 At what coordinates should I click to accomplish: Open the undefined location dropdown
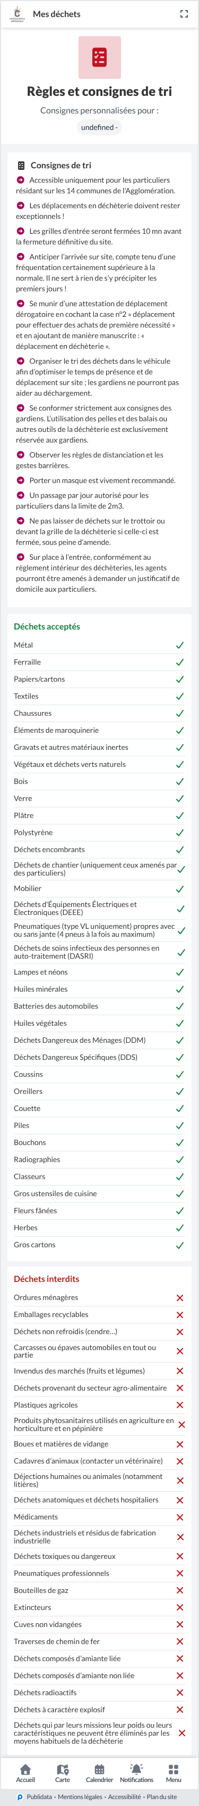(x=99, y=127)
